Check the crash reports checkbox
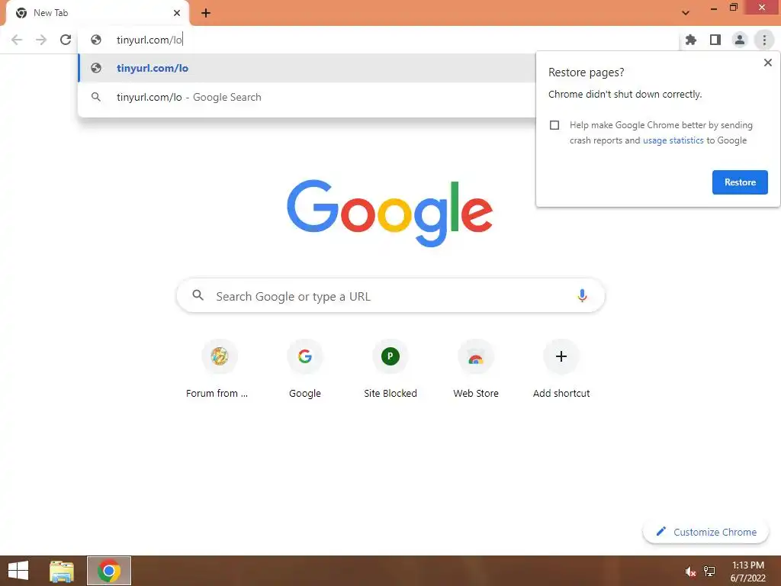The image size is (781, 586). pyautogui.click(x=554, y=125)
